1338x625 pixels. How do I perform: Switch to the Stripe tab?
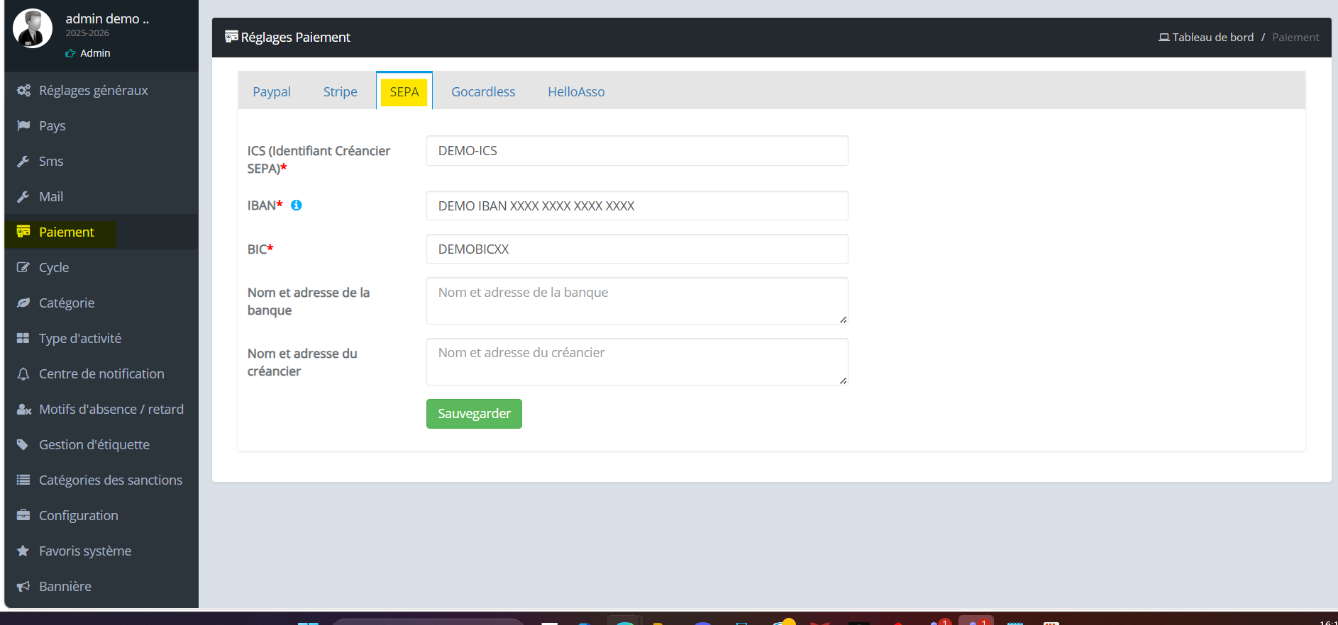(341, 91)
